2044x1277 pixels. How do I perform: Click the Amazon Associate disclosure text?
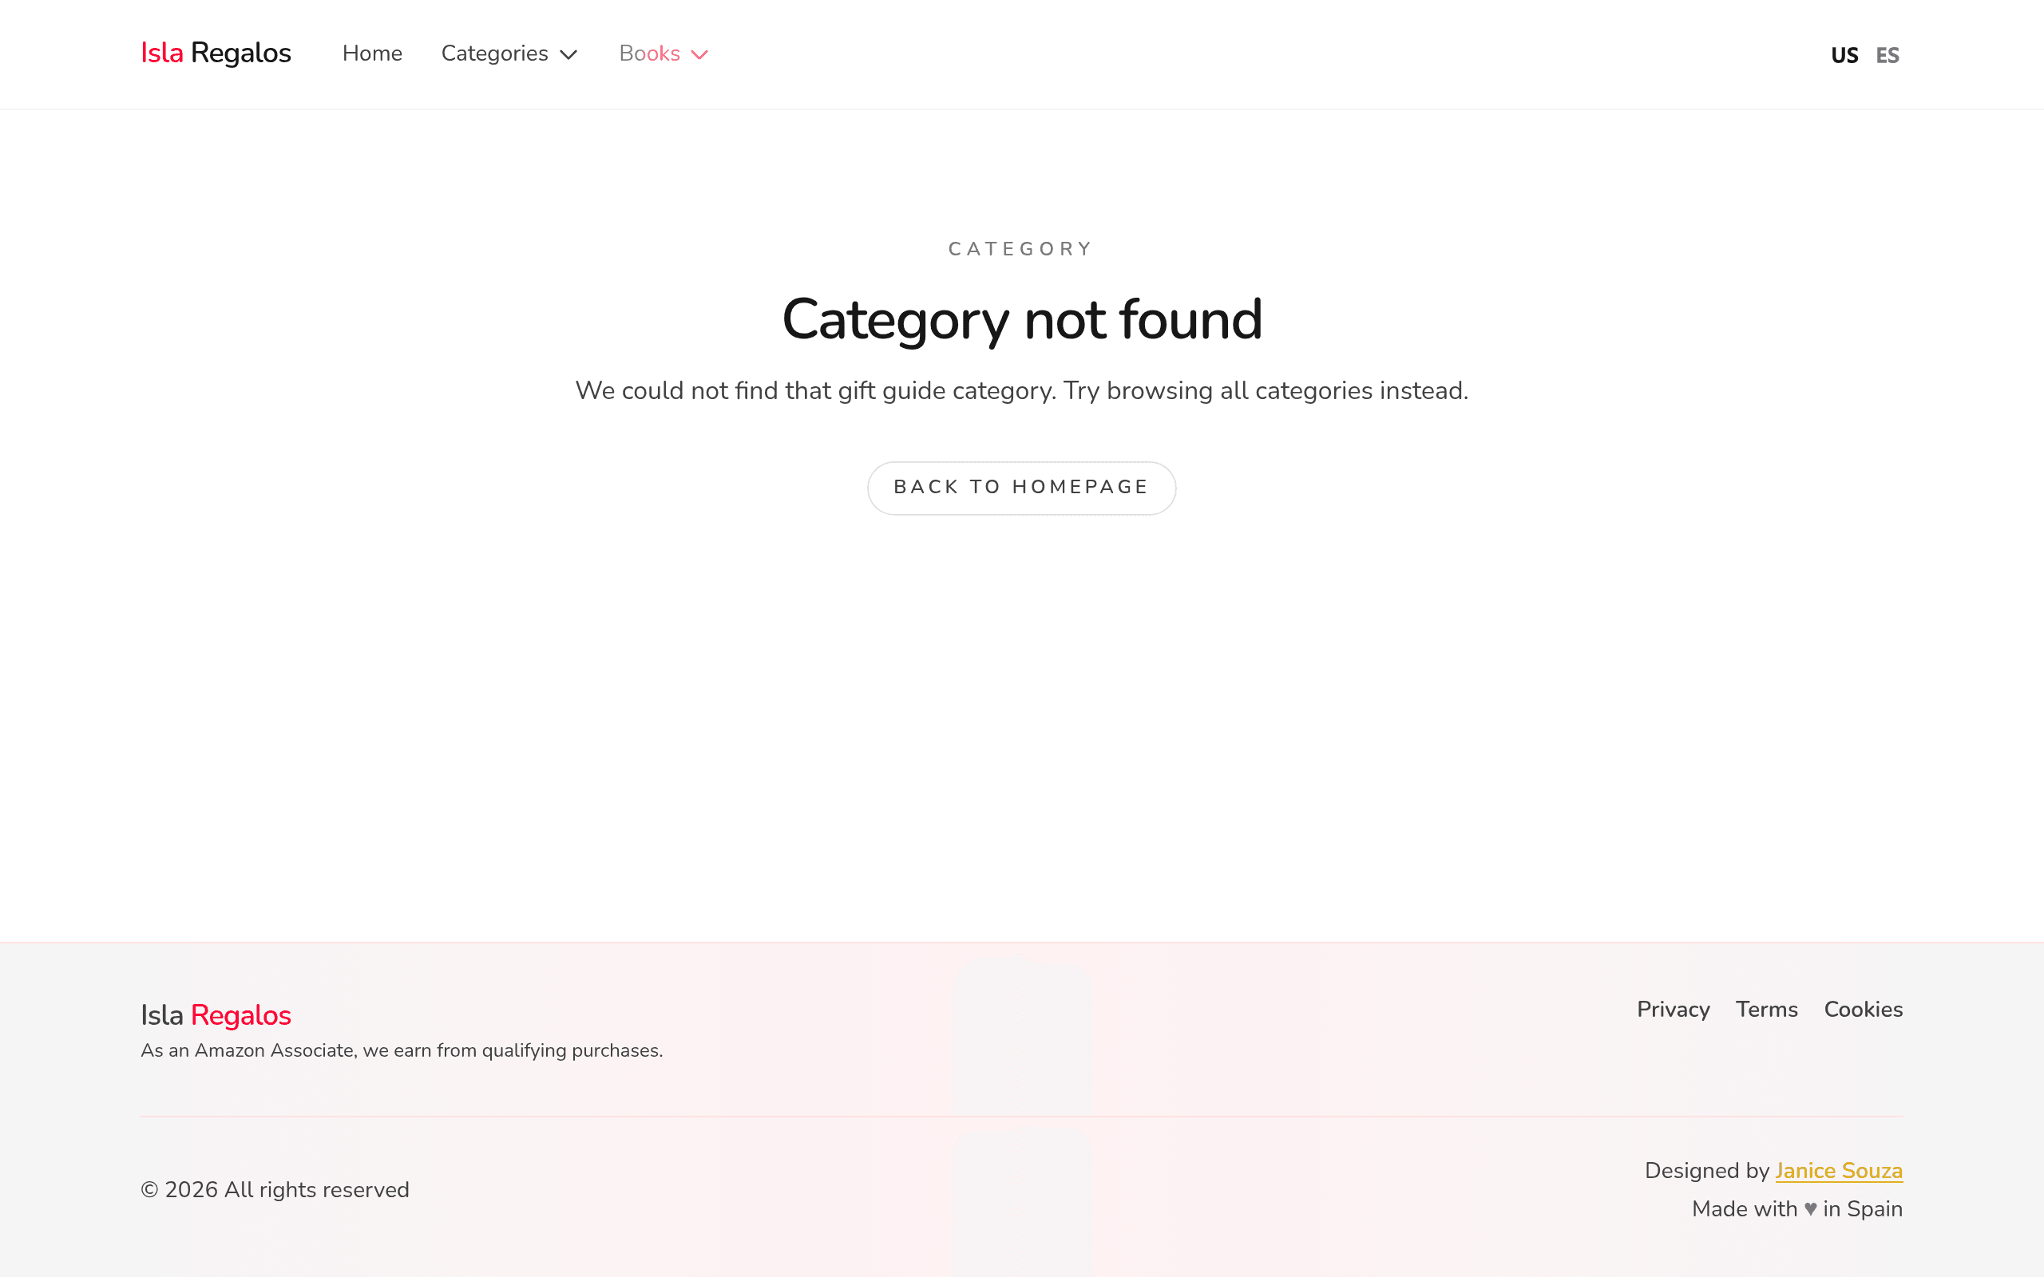[401, 1050]
